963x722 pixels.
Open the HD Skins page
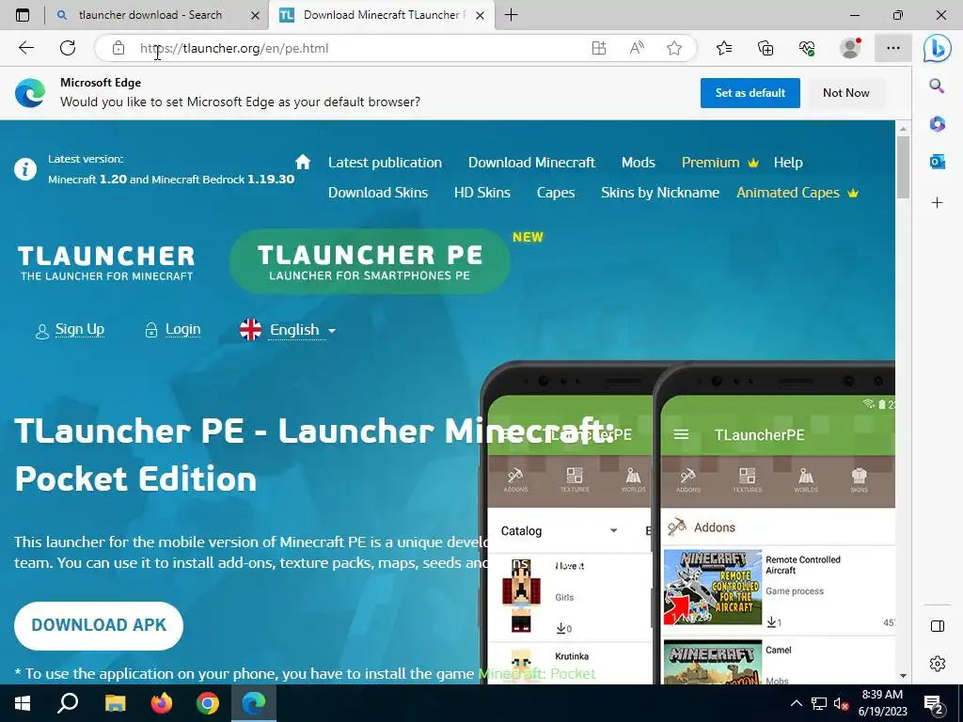pos(482,193)
